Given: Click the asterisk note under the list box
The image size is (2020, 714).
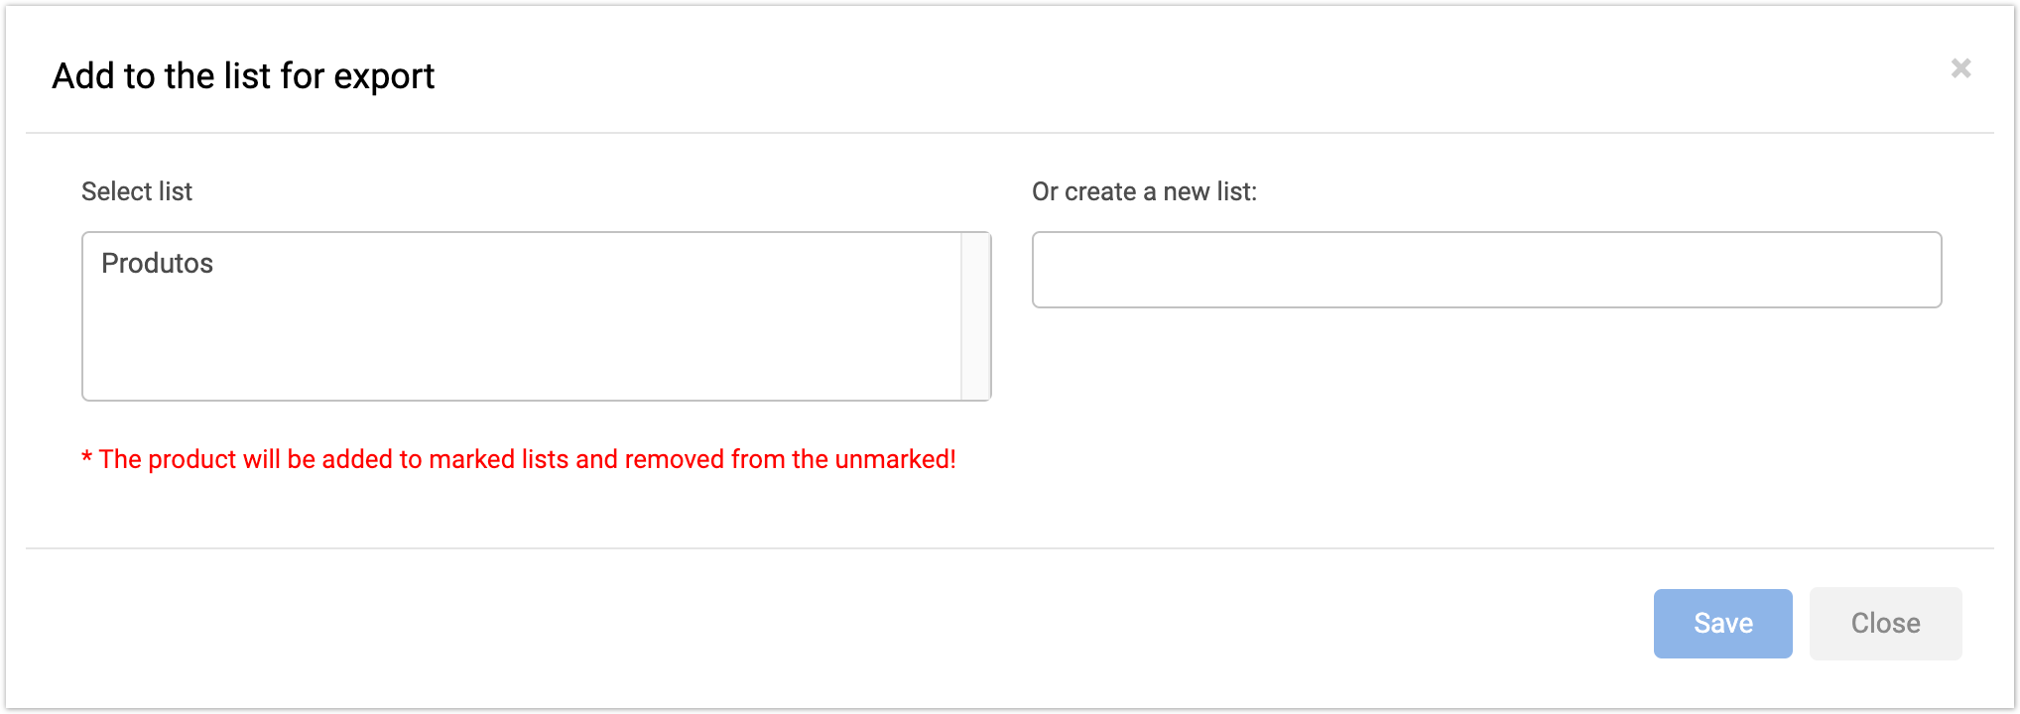Looking at the screenshot, I should tap(87, 458).
